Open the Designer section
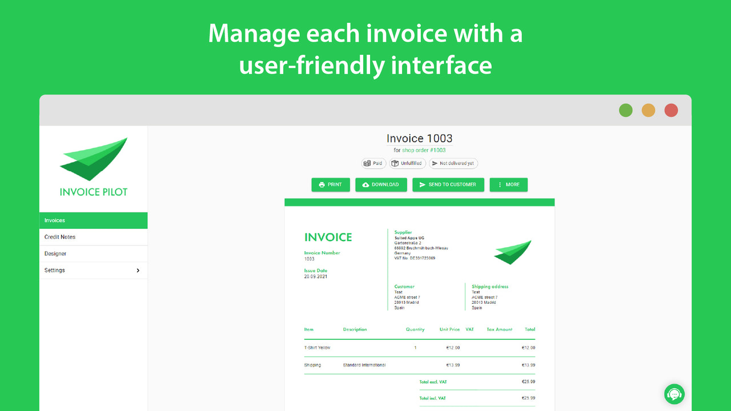This screenshot has width=731, height=411. pos(56,253)
